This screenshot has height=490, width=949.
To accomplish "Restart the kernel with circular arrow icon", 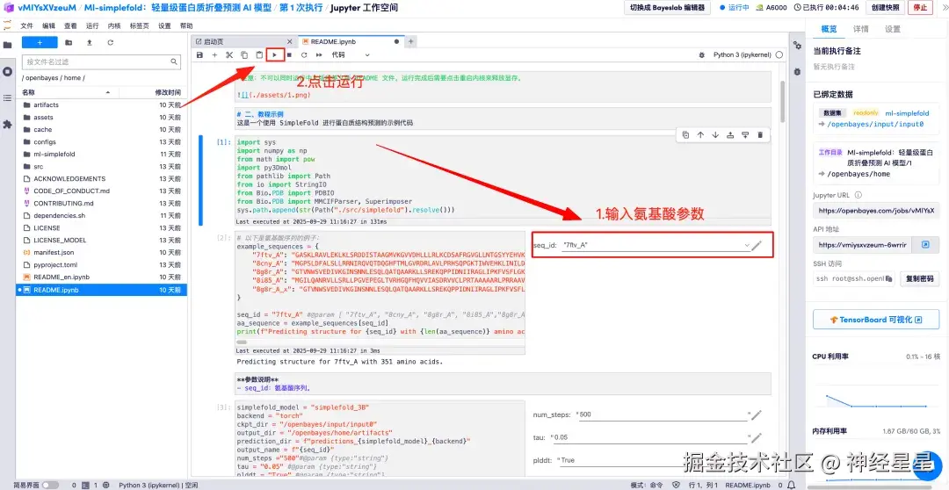I will coord(304,54).
